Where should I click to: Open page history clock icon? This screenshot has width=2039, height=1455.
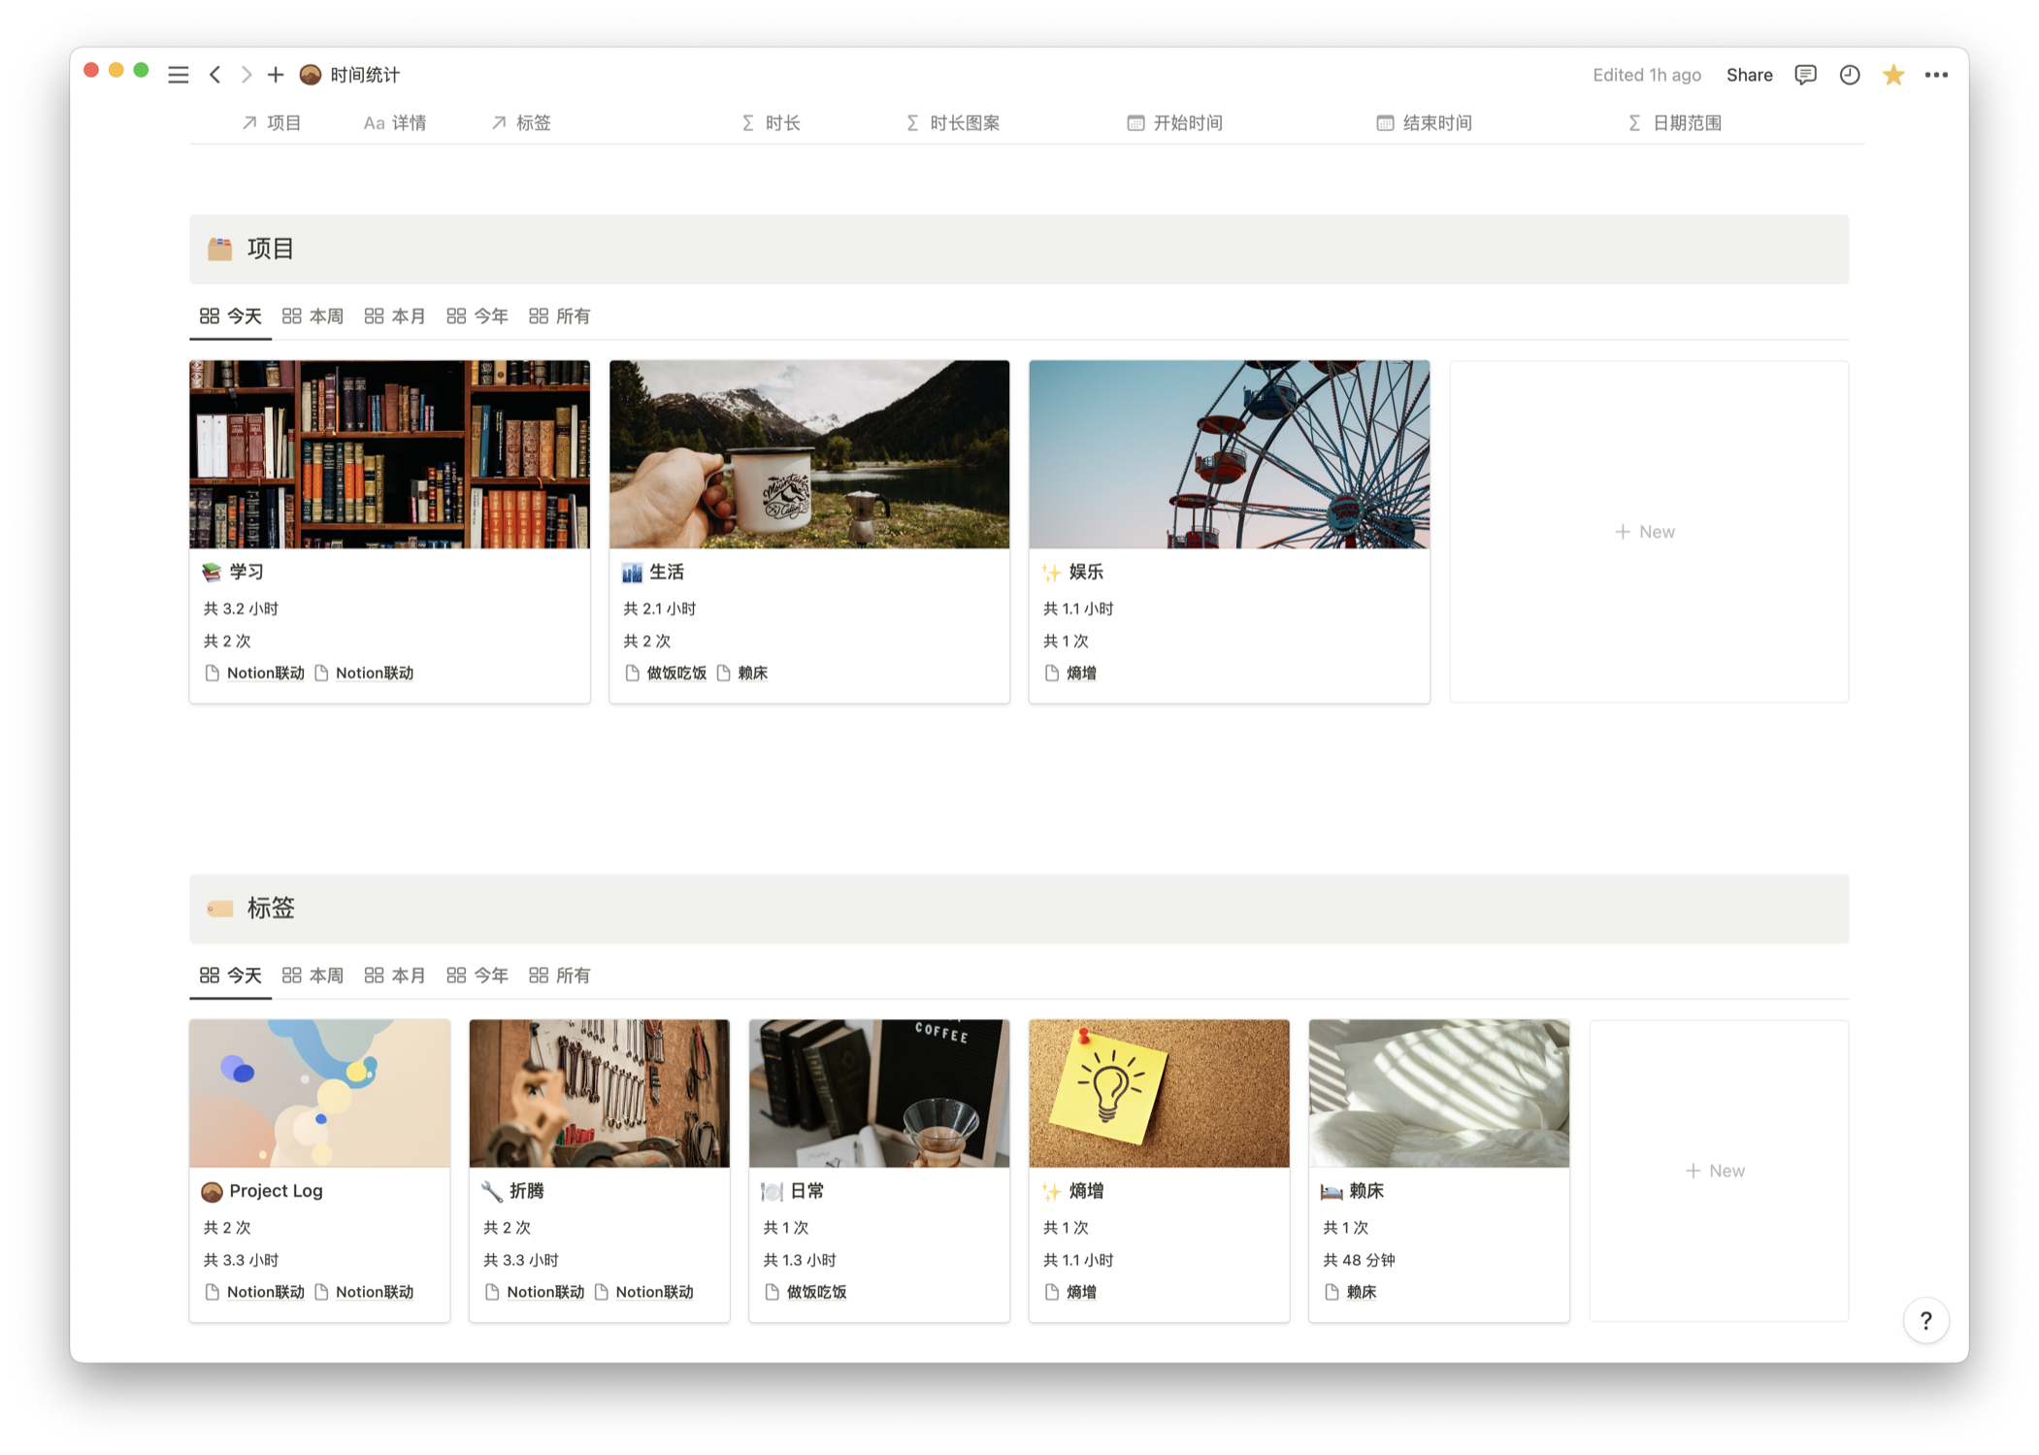pos(1849,75)
